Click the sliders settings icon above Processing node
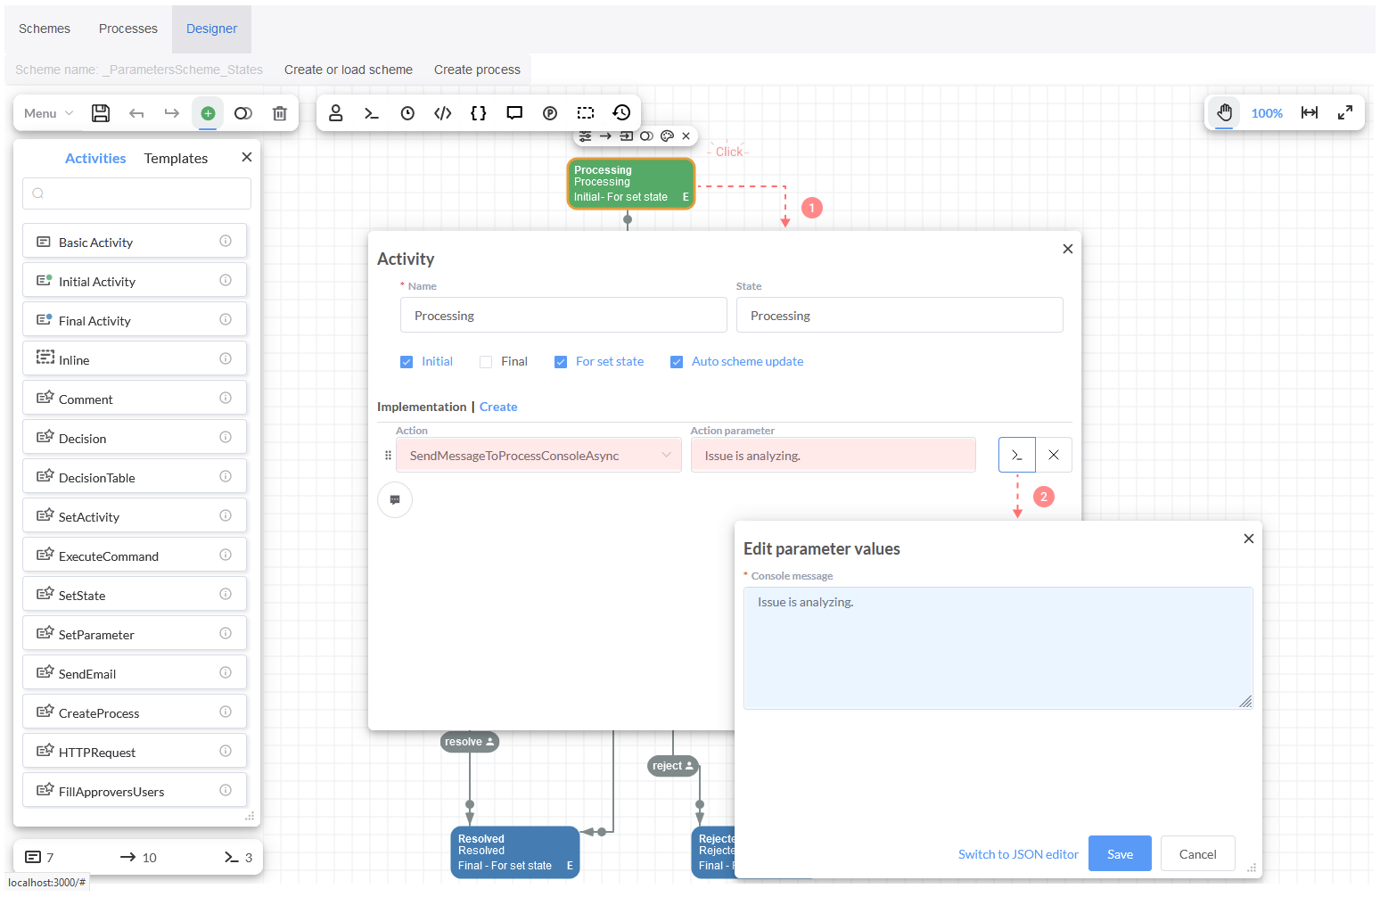 pos(585,136)
